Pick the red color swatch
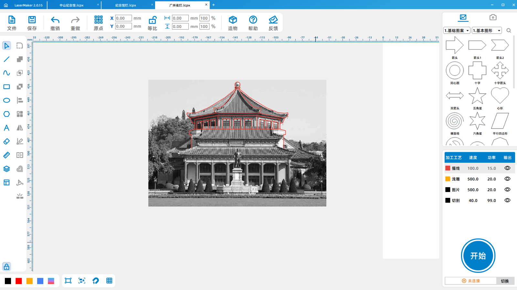This screenshot has width=517, height=290. tap(19, 281)
